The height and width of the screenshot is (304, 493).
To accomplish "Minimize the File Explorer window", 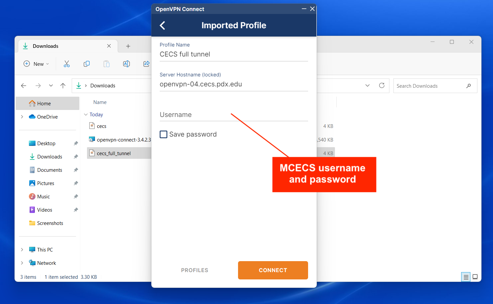I will coord(433,42).
